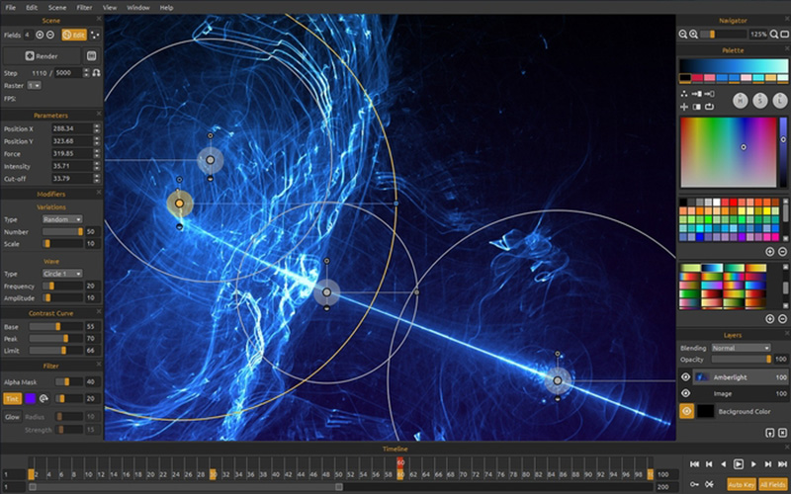Click the arrow-to-filled-swatch palette icon
Screen dimensions: 791x494
[x=697, y=93]
